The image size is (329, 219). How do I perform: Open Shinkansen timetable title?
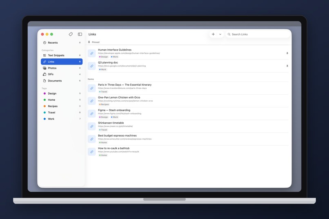click(x=111, y=123)
